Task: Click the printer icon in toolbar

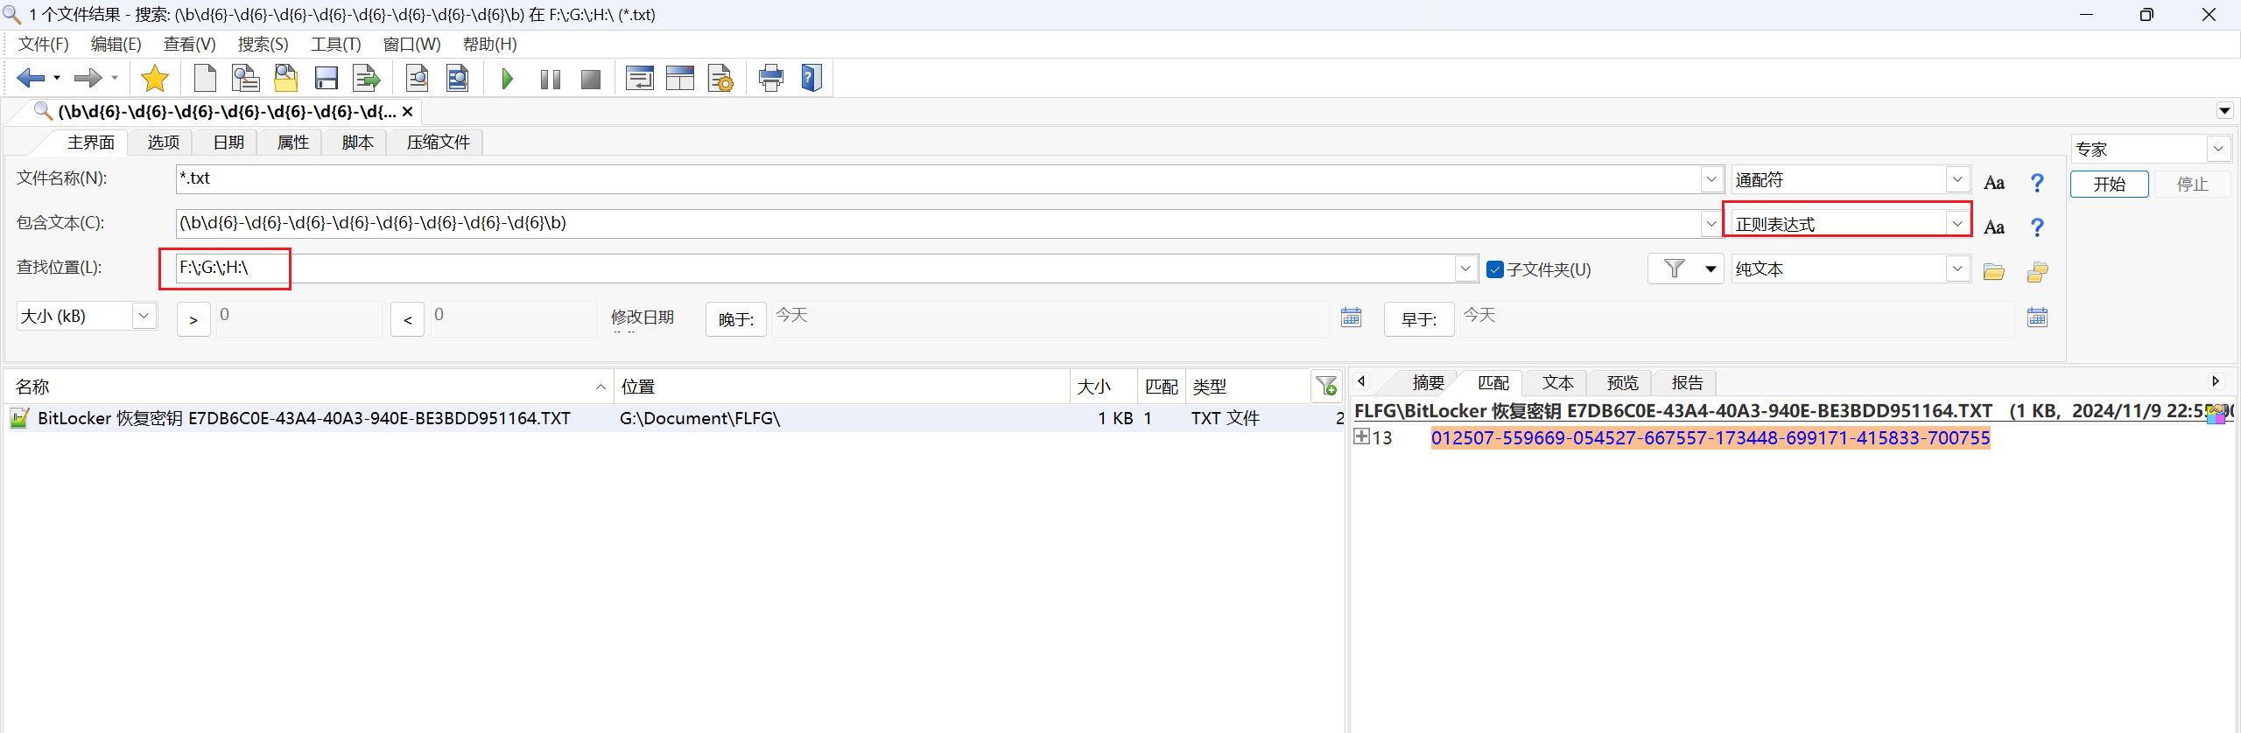Action: coord(770,79)
